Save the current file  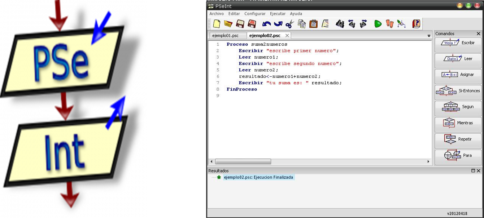pos(241,24)
